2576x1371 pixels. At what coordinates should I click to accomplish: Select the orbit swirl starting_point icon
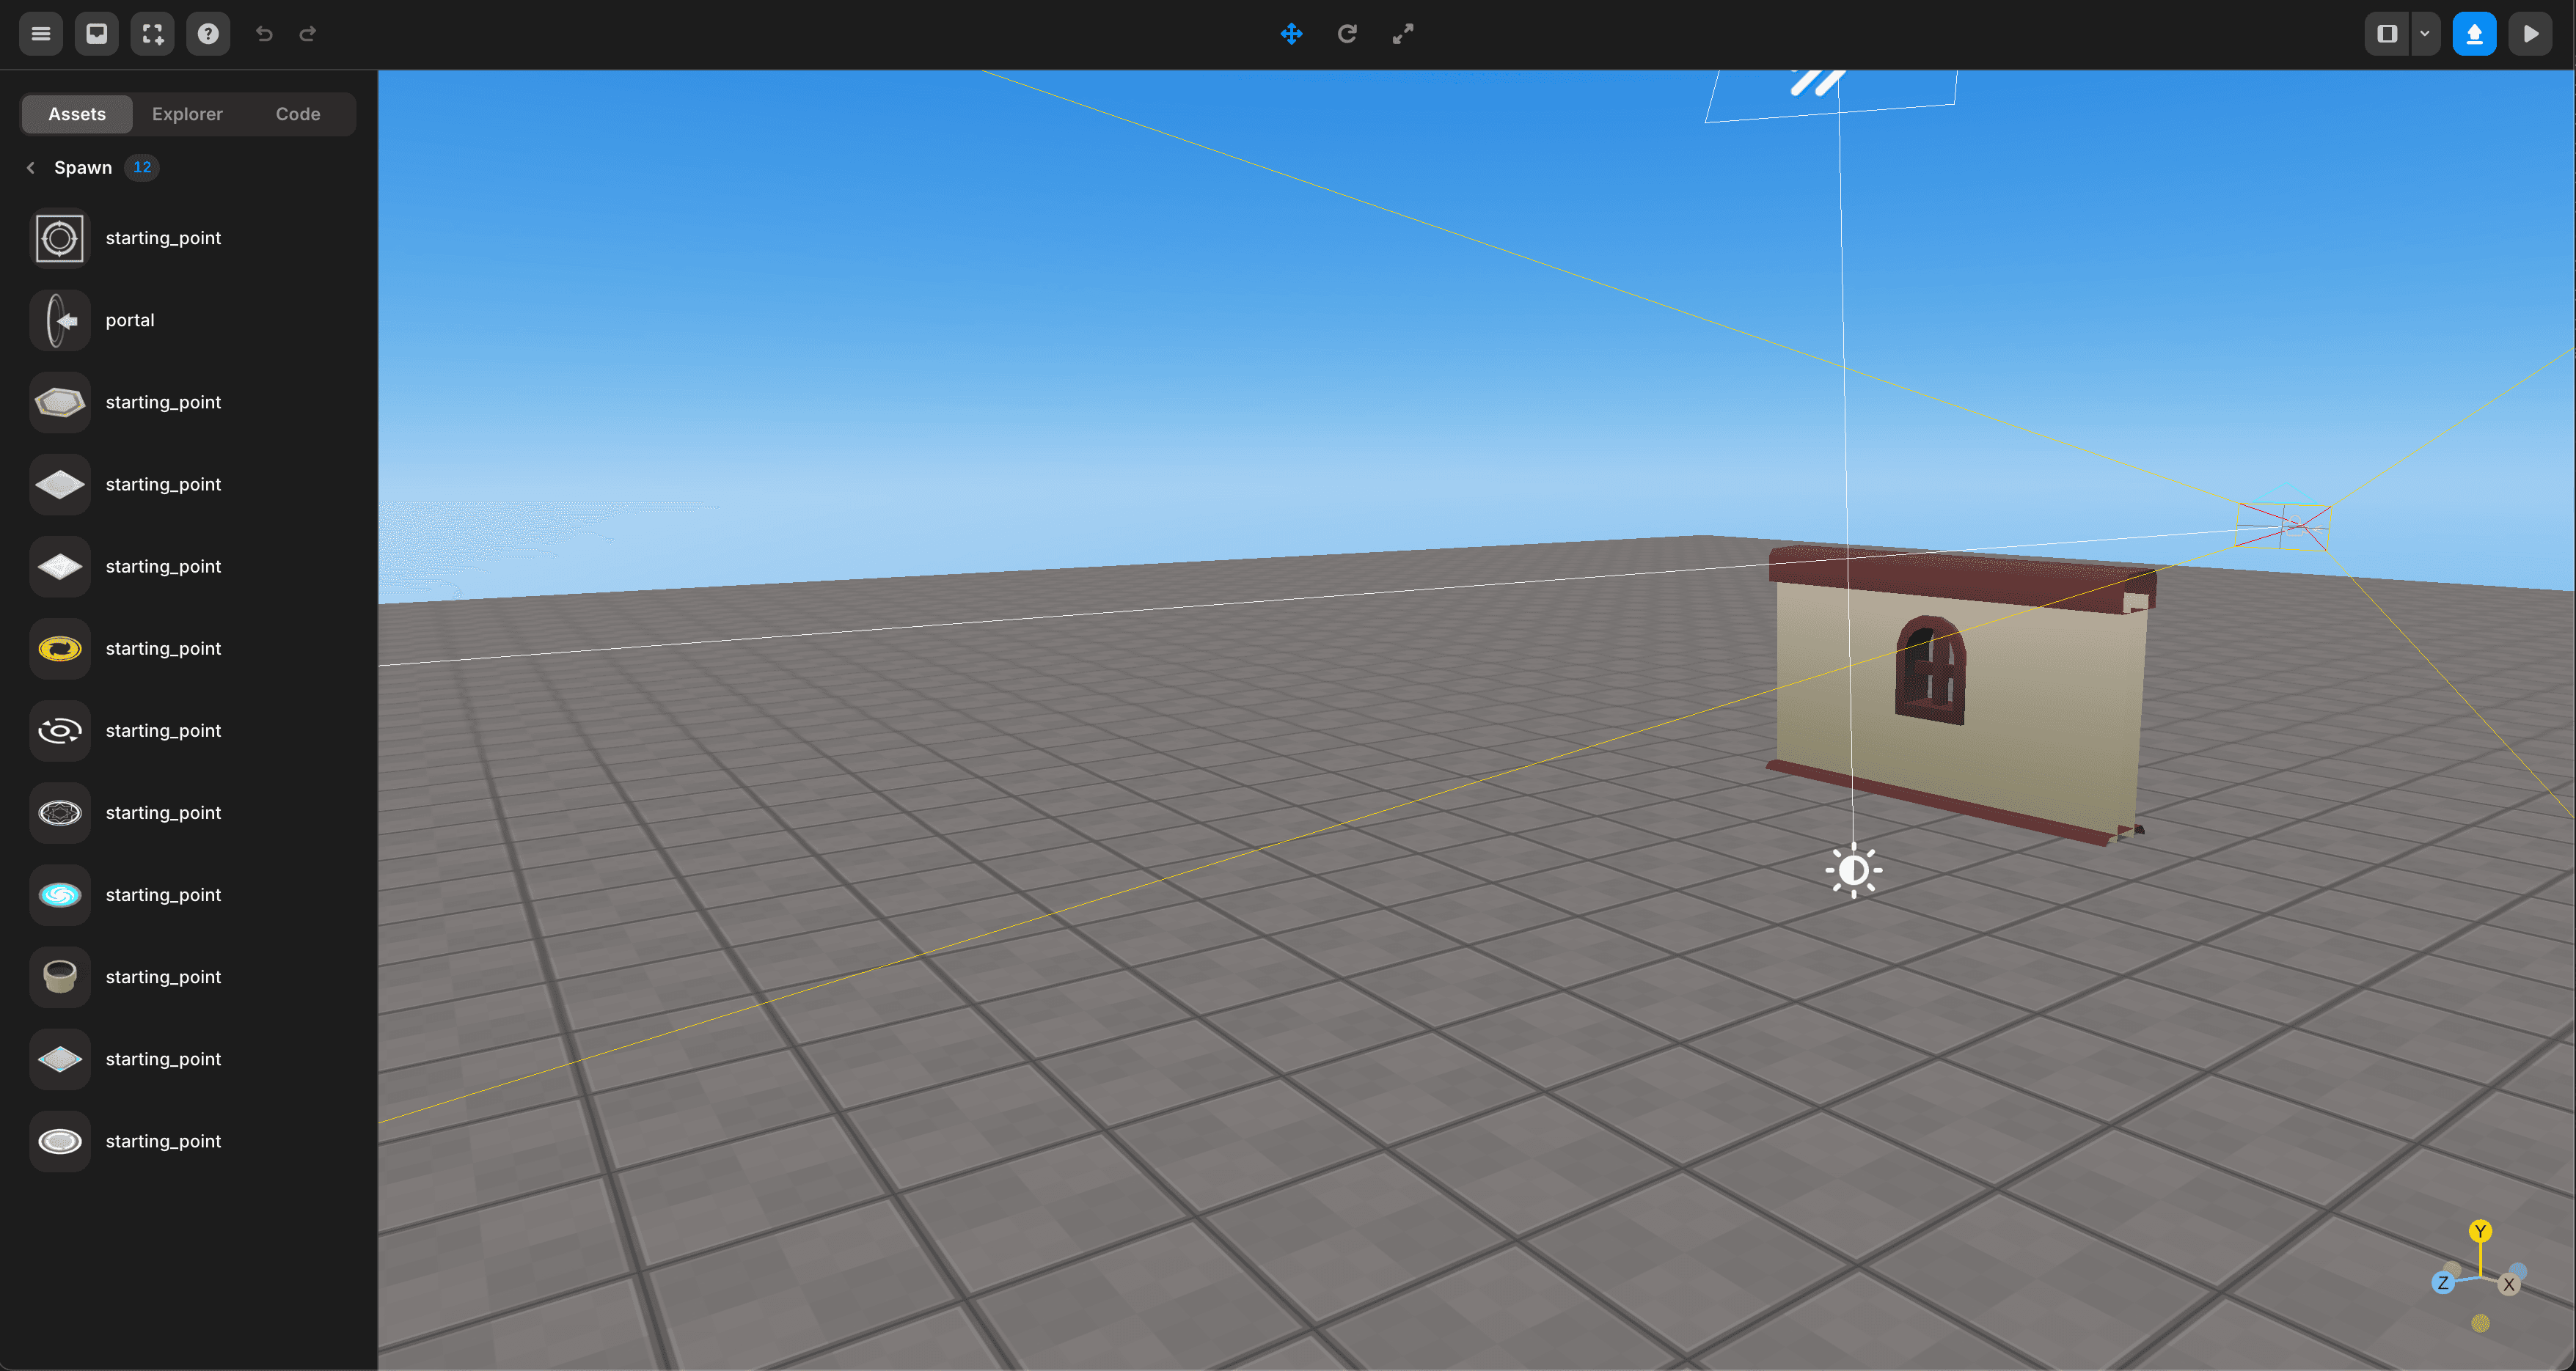click(x=60, y=730)
